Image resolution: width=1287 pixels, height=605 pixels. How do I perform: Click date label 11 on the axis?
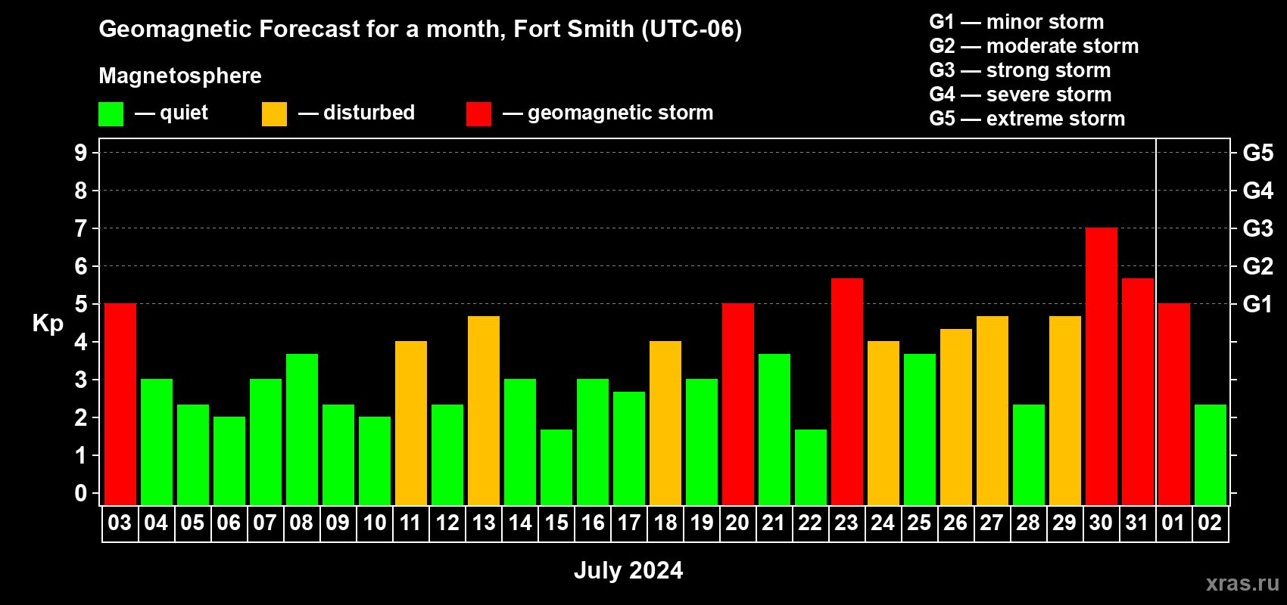pos(410,523)
